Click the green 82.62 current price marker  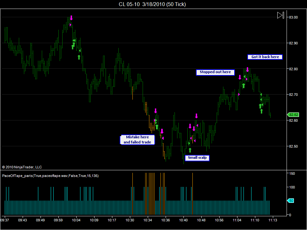click(x=293, y=115)
